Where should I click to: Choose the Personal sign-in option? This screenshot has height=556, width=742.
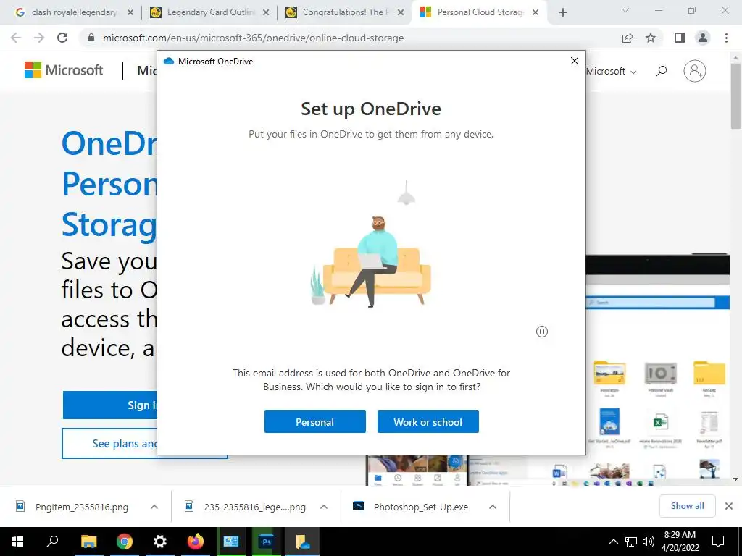[x=314, y=422]
